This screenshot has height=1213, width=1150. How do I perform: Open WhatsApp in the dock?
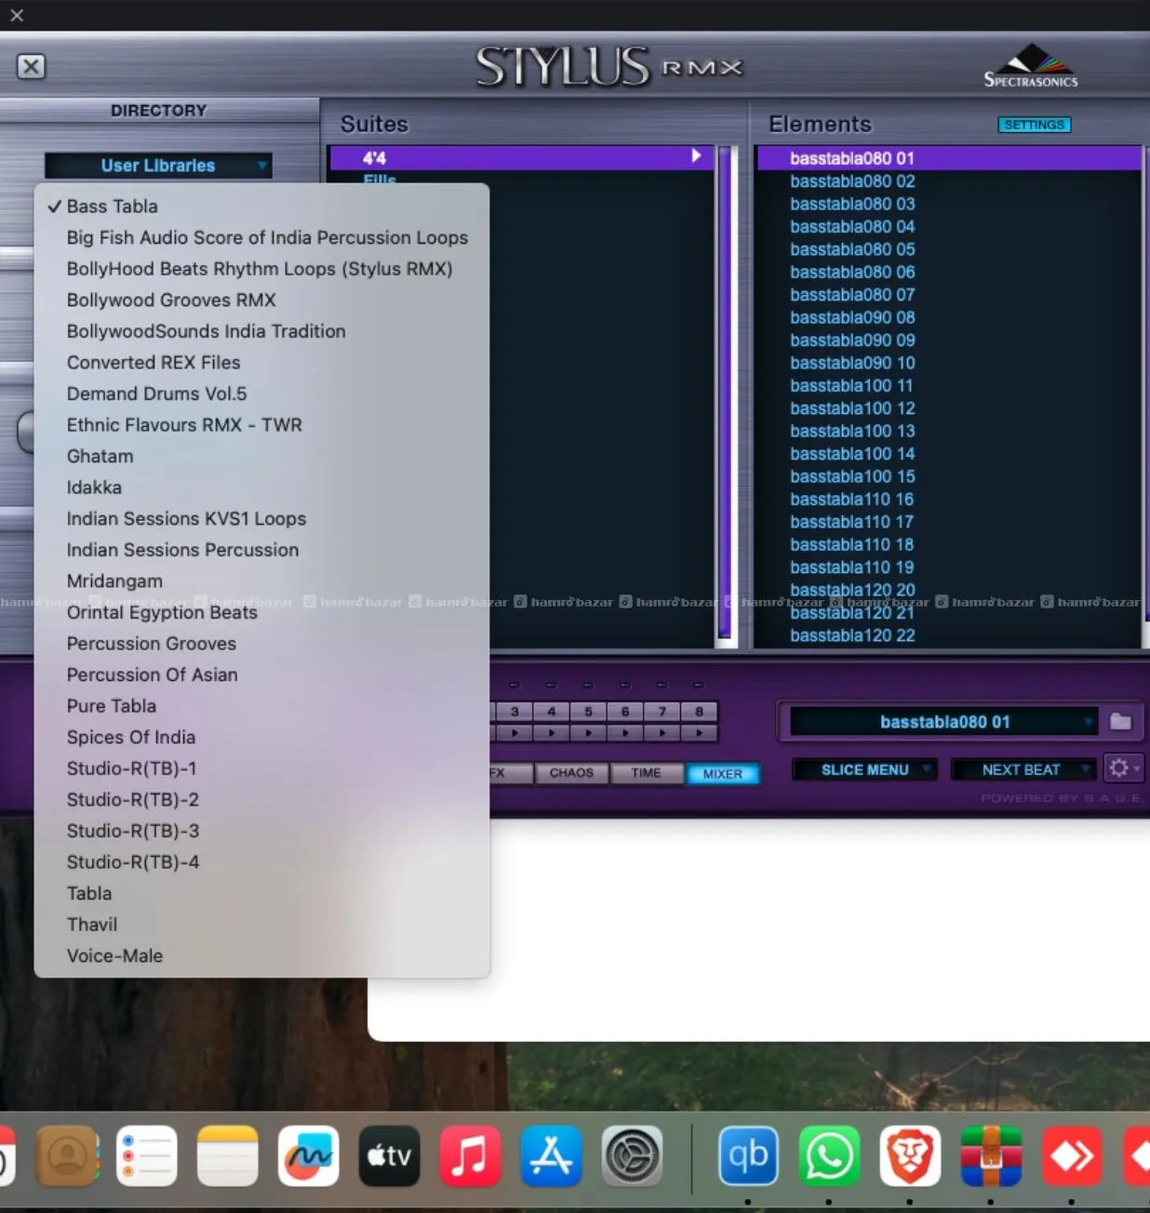point(829,1156)
